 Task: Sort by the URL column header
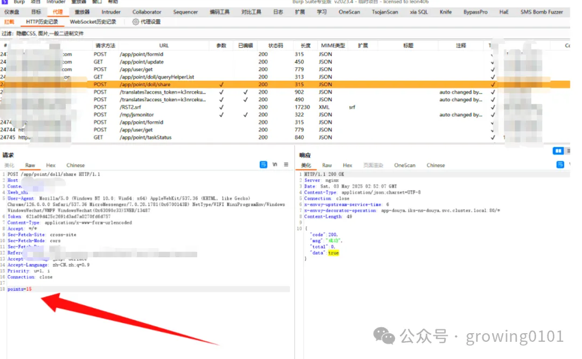tap(164, 46)
